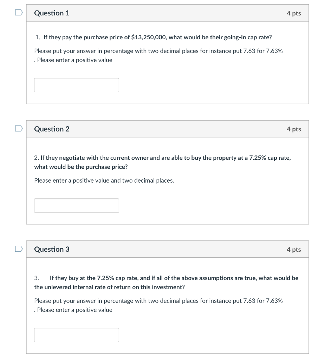This screenshot has width=331, height=359.
Task: Toggle the flag marker on the IRR question
Action: tap(19, 249)
